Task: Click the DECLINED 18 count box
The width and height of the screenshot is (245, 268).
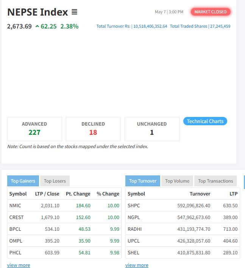Action: click(93, 129)
